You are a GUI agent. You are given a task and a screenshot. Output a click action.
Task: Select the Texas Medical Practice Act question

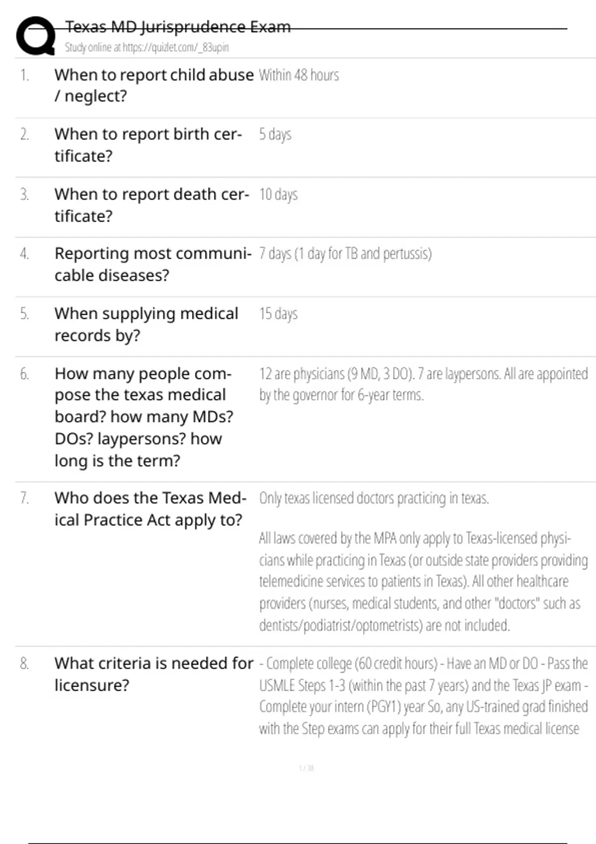(x=150, y=508)
